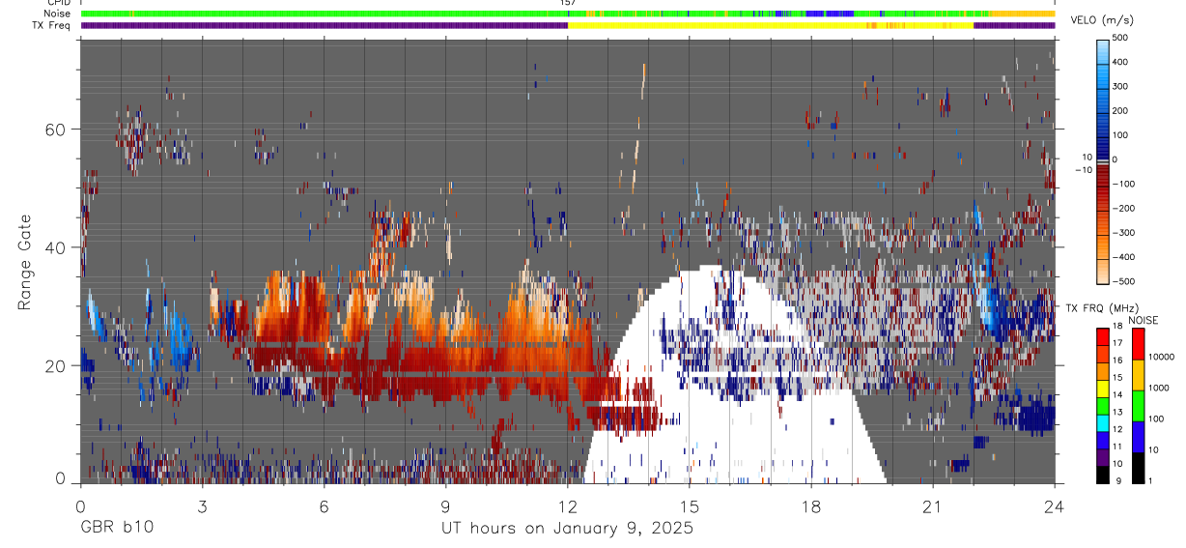Click the time axis tick label '18'

pyautogui.click(x=811, y=505)
